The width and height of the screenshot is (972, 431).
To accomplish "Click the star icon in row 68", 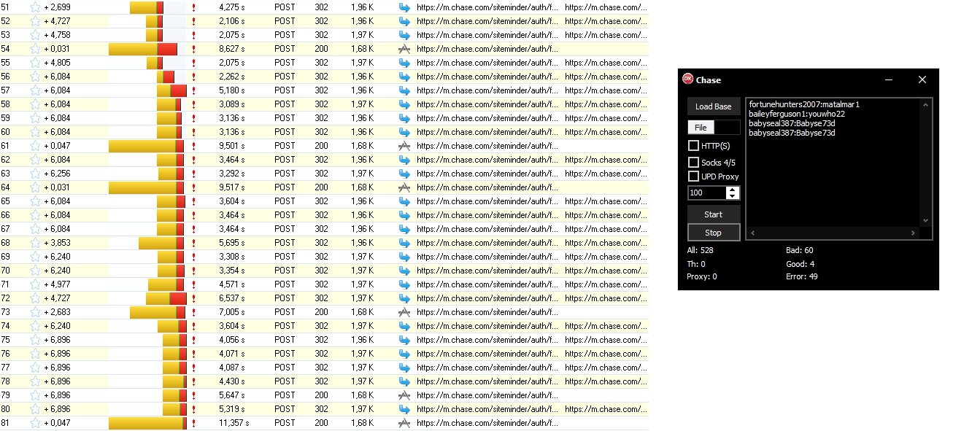I will click(x=35, y=243).
